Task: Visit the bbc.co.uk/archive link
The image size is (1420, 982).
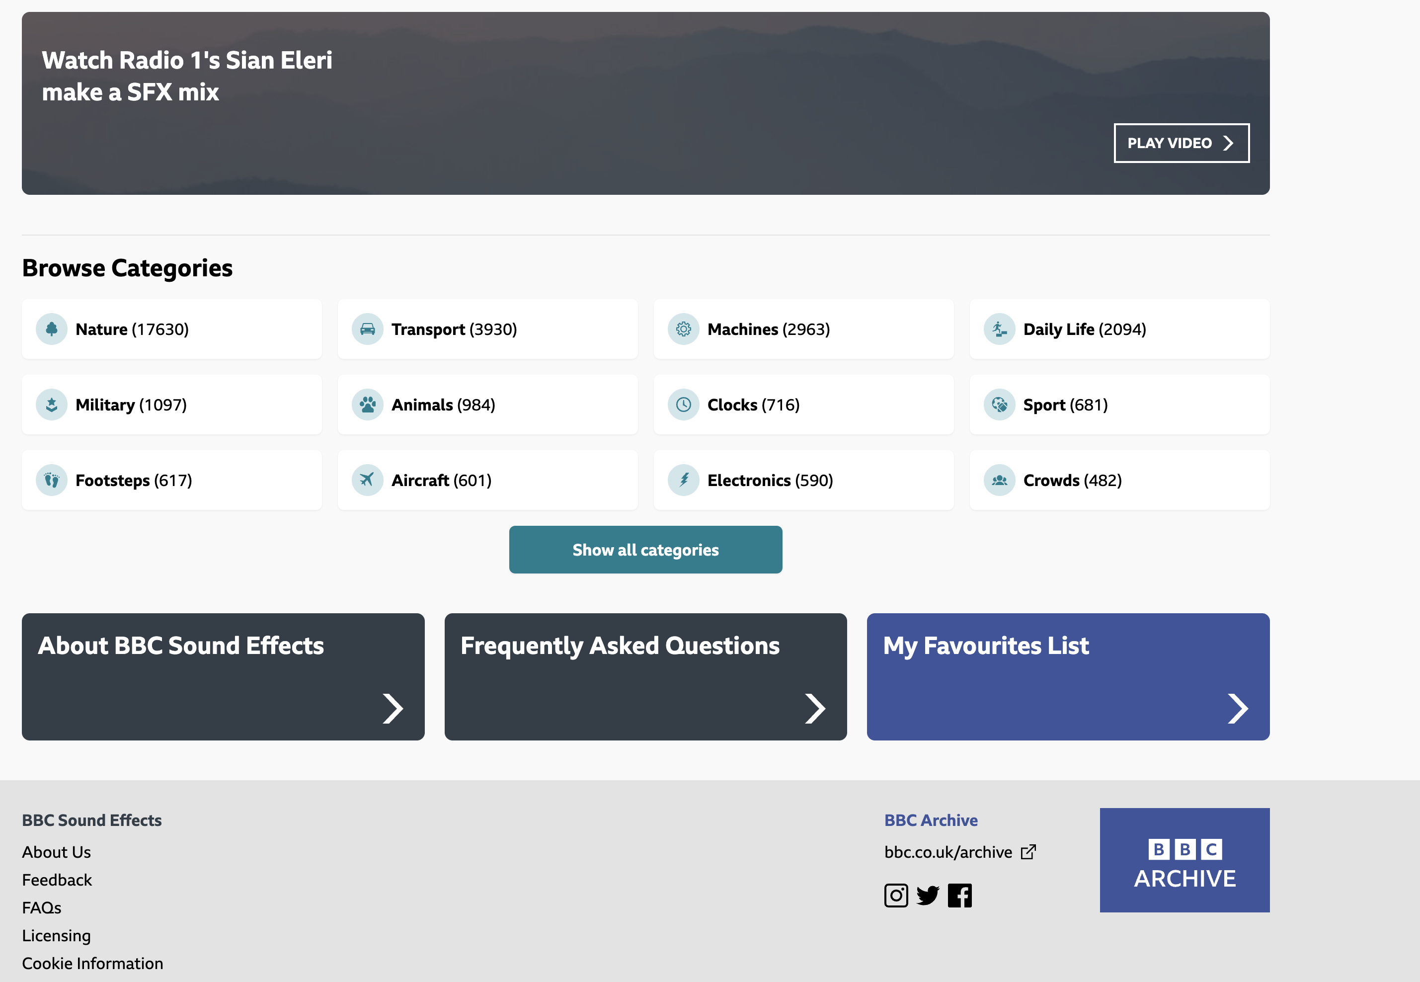Action: point(947,852)
